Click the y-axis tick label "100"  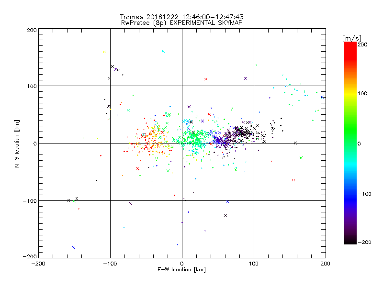[32, 86]
